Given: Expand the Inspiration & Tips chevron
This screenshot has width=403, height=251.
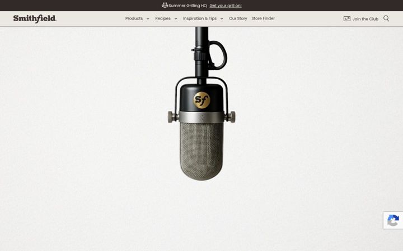Looking at the screenshot, I should pyautogui.click(x=222, y=19).
